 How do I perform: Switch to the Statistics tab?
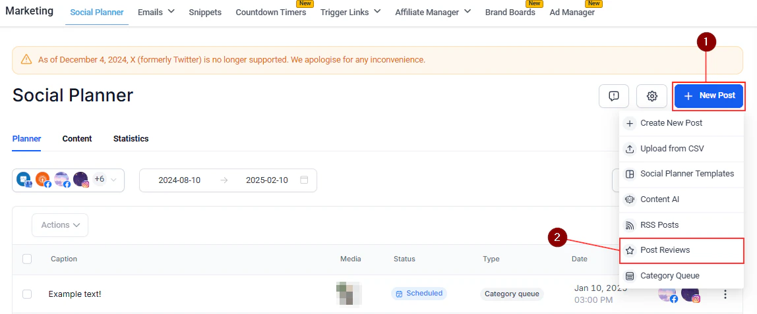(x=131, y=139)
